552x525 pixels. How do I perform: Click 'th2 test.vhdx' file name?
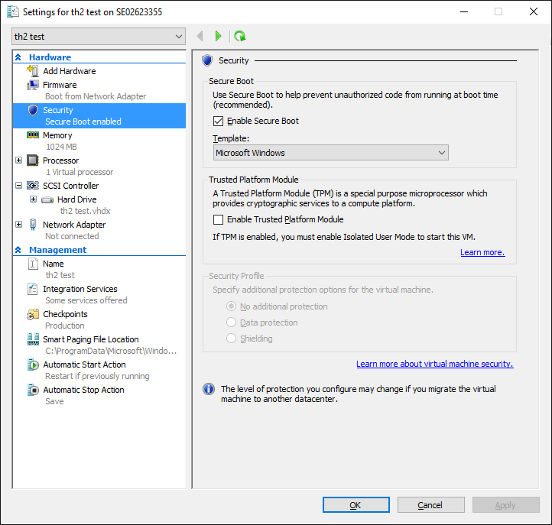click(x=85, y=211)
